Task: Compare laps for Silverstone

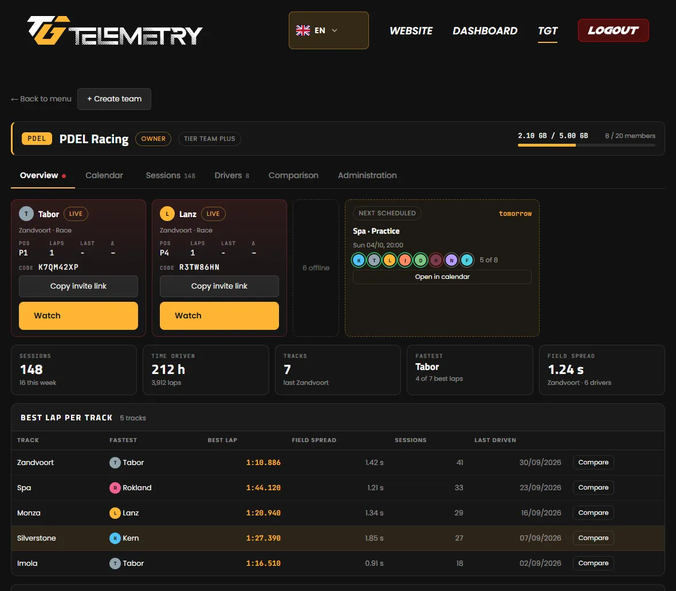Action: pos(594,538)
